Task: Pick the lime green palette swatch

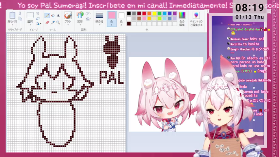Action: pos(159,19)
